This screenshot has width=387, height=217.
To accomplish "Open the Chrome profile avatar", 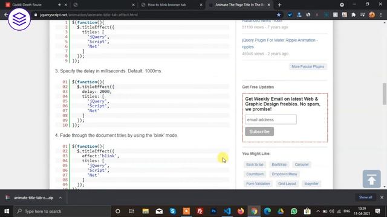I will click(x=372, y=14).
